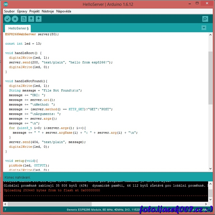Click the Upload arrow icon

(15, 19)
